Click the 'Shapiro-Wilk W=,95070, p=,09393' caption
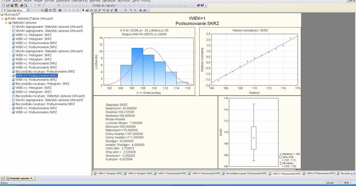This screenshot has height=186, width=356. click(144, 34)
